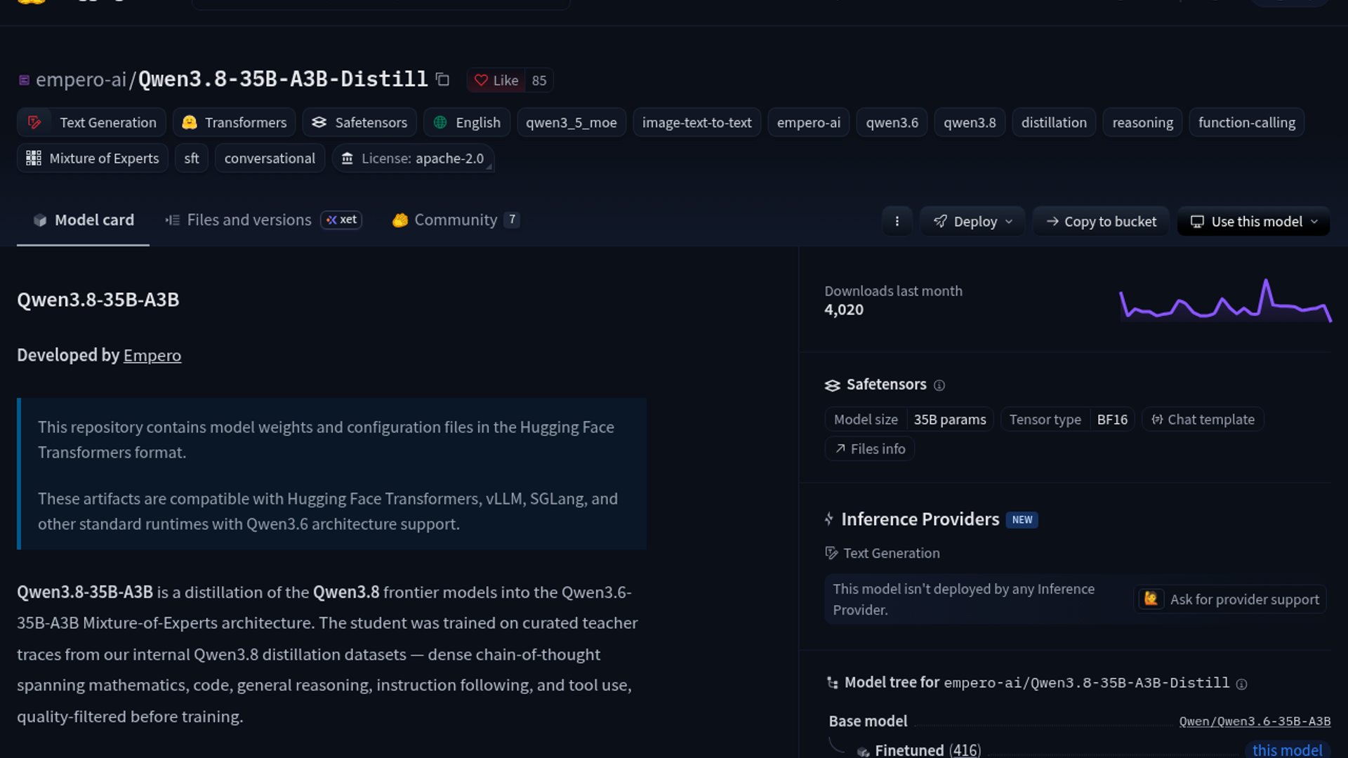Screen dimensions: 1348x758
Task: Click the empero-ai organization name
Action: 81,79
